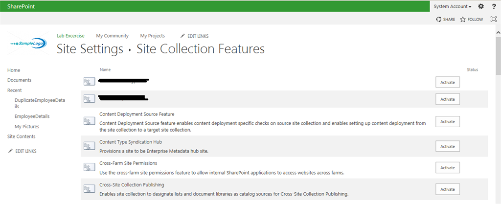Click Content Deployment Source Feature icon
Image resolution: width=501 pixels, height=204 pixels.
point(89,121)
